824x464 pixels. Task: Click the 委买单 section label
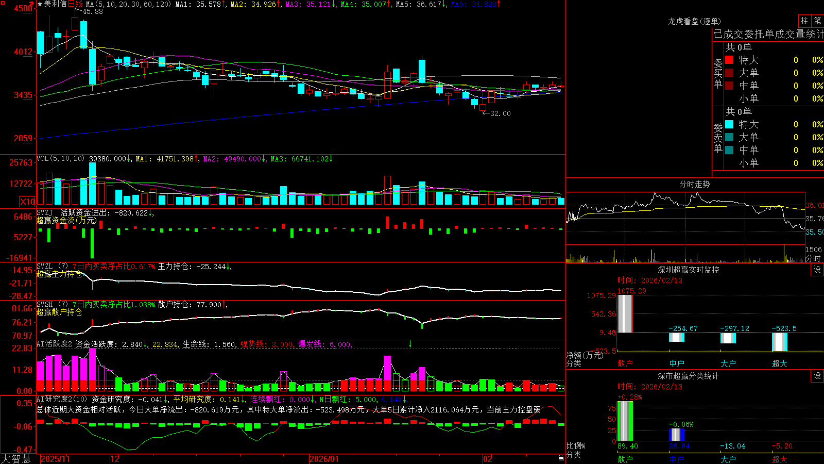pyautogui.click(x=718, y=73)
